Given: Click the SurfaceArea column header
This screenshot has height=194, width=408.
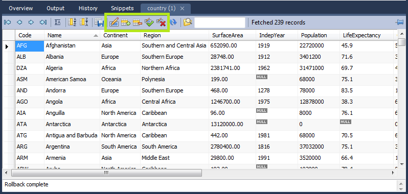Looking at the screenshot, I should pyautogui.click(x=232, y=35).
